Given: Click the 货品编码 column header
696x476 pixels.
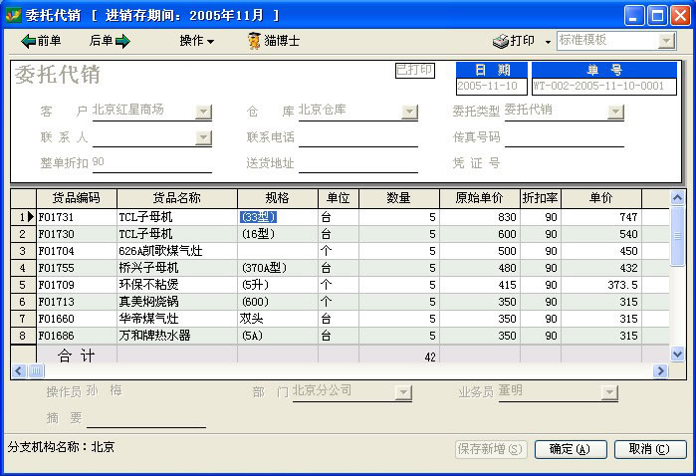Looking at the screenshot, I should (76, 197).
